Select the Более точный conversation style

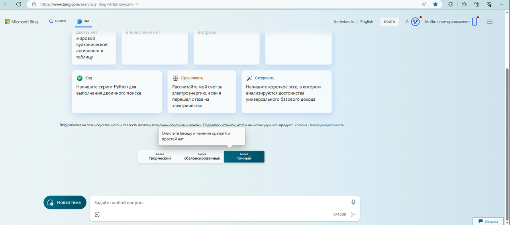244,157
